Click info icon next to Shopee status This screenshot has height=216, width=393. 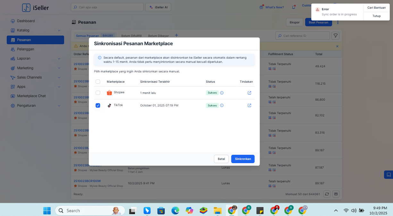pos(222,93)
